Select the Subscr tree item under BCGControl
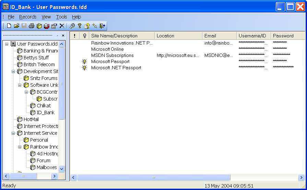Viewport: 307px width, 190px height. (50, 99)
